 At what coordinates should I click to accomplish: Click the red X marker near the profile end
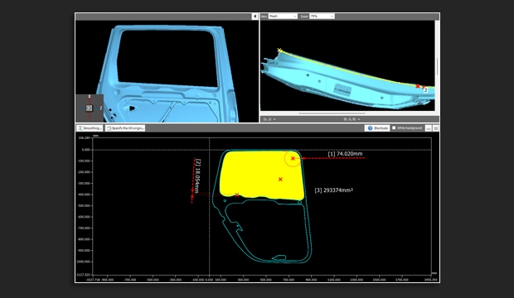coord(417,86)
